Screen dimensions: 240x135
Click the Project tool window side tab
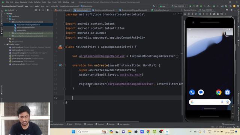1,31
